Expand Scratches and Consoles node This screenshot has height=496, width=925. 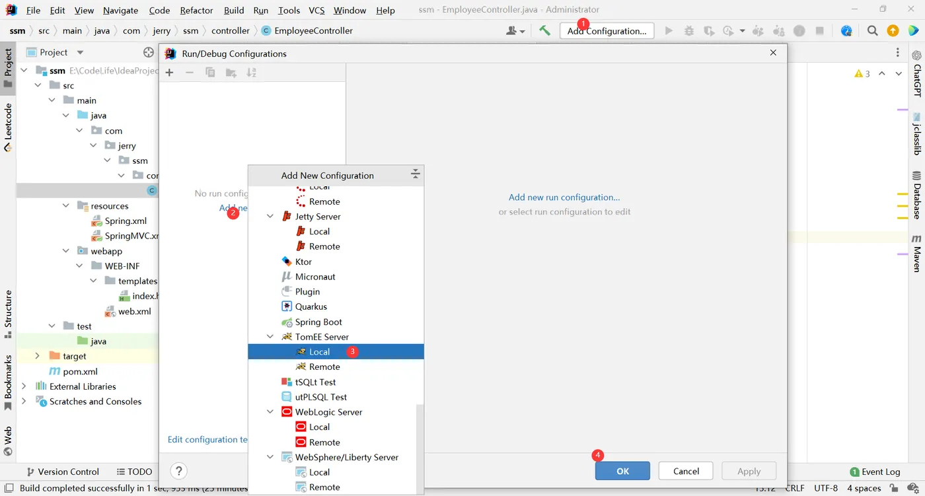(x=24, y=401)
